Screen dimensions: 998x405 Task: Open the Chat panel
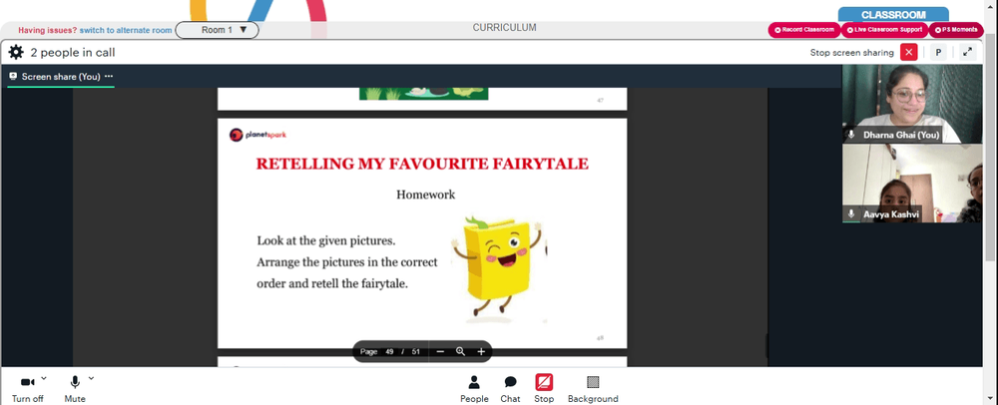(x=510, y=388)
